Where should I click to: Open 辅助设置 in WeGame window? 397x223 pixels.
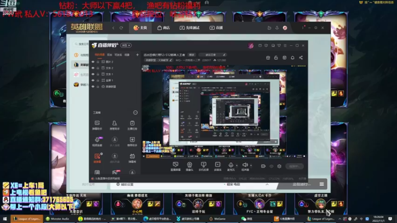125,184
